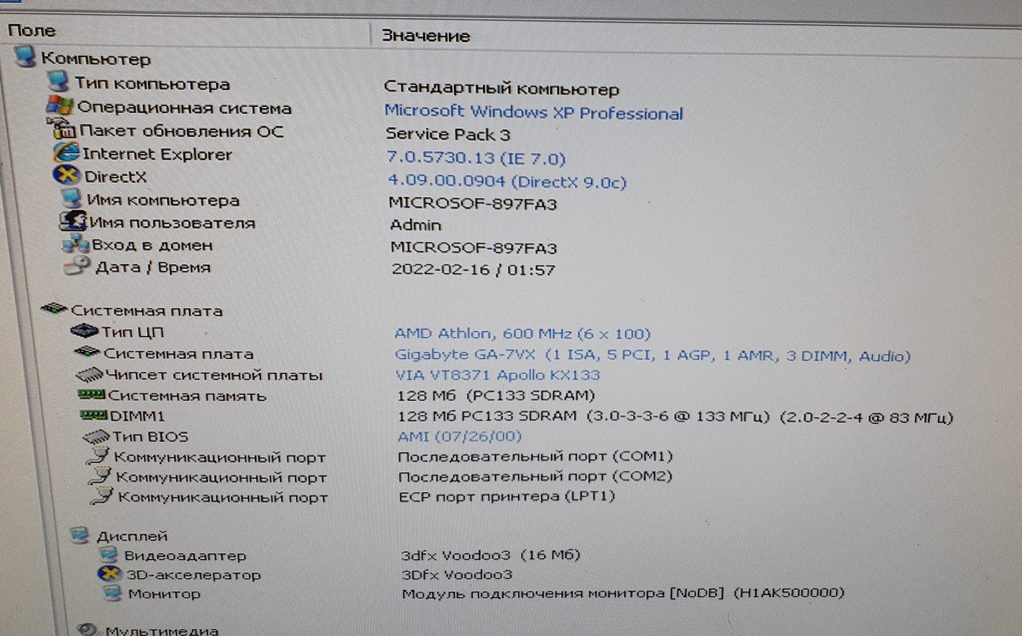This screenshot has width=1022, height=636.
Task: Open the Microsoft Windows XP Professional link
Action: click(x=533, y=112)
